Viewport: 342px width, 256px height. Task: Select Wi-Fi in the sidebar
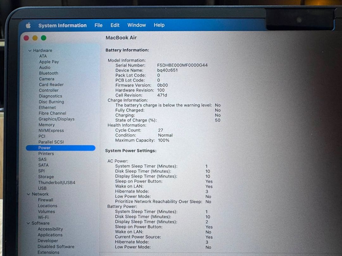[43, 217]
